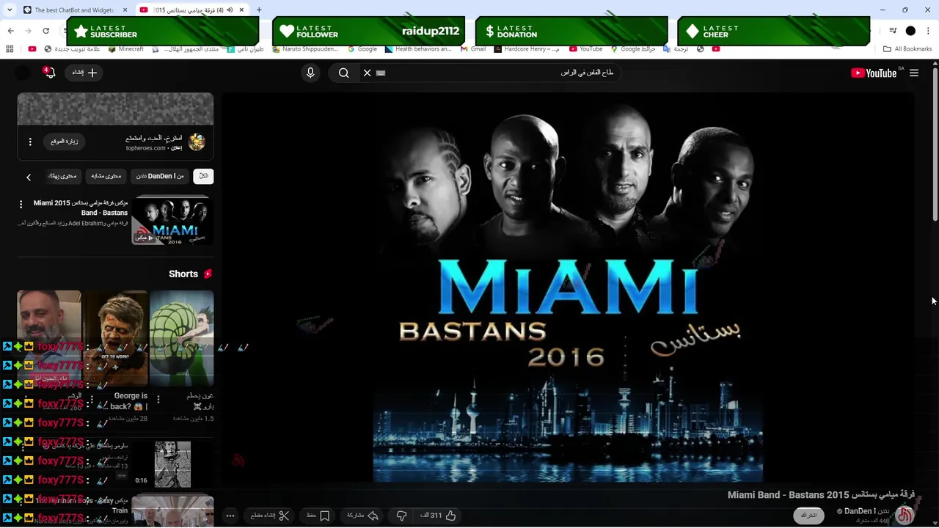
Task: Open options for Miami 2015 mix item
Action: click(21, 204)
